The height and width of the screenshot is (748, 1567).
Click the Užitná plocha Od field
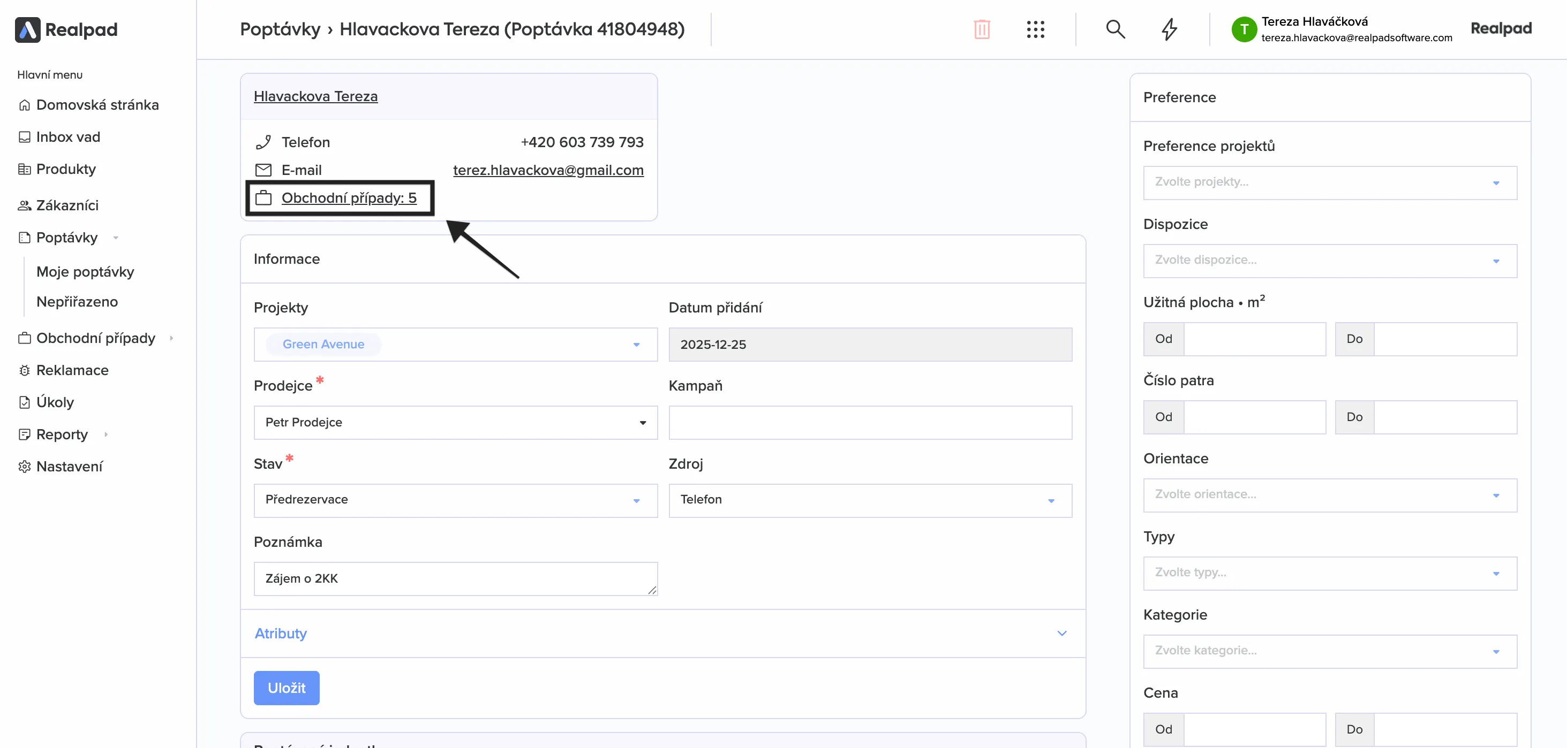pyautogui.click(x=1254, y=339)
